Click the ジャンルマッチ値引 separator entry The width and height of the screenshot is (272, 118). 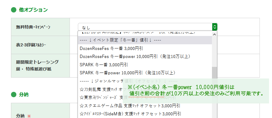[x=145, y=81]
